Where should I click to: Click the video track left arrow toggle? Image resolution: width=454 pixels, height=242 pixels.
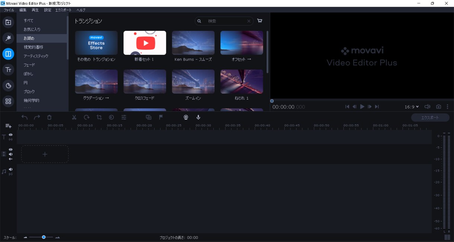(11, 159)
